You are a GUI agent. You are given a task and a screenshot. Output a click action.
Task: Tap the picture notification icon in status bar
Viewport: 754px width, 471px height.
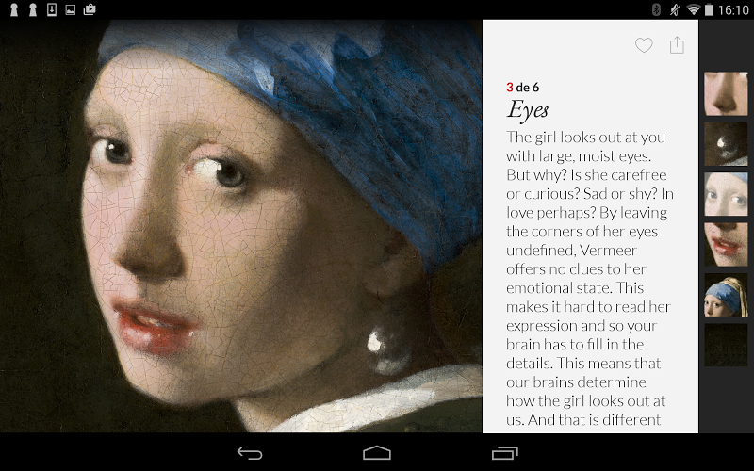(x=70, y=9)
